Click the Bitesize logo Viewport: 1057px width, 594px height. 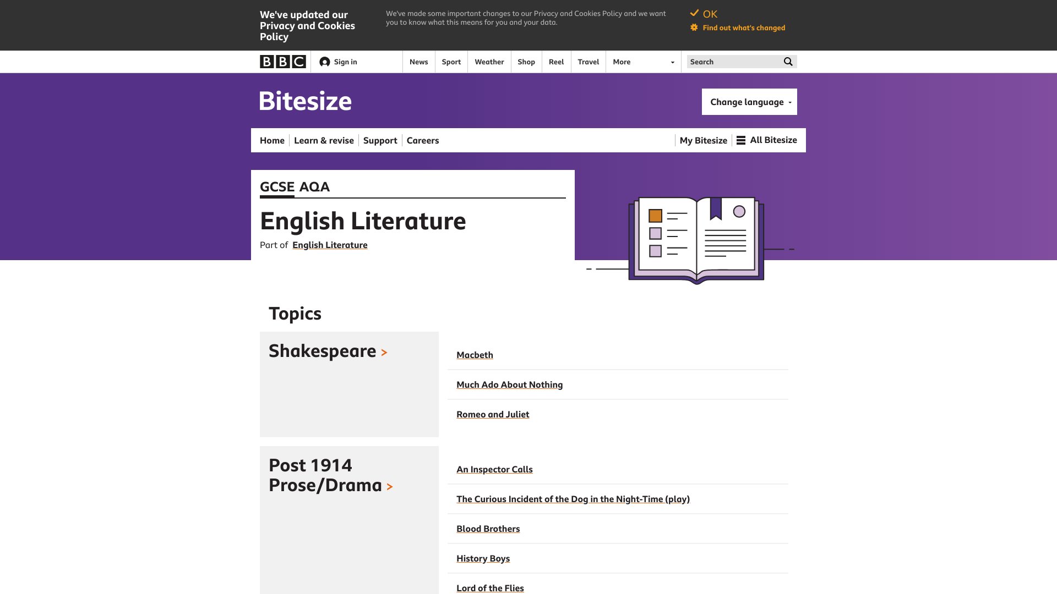306,101
